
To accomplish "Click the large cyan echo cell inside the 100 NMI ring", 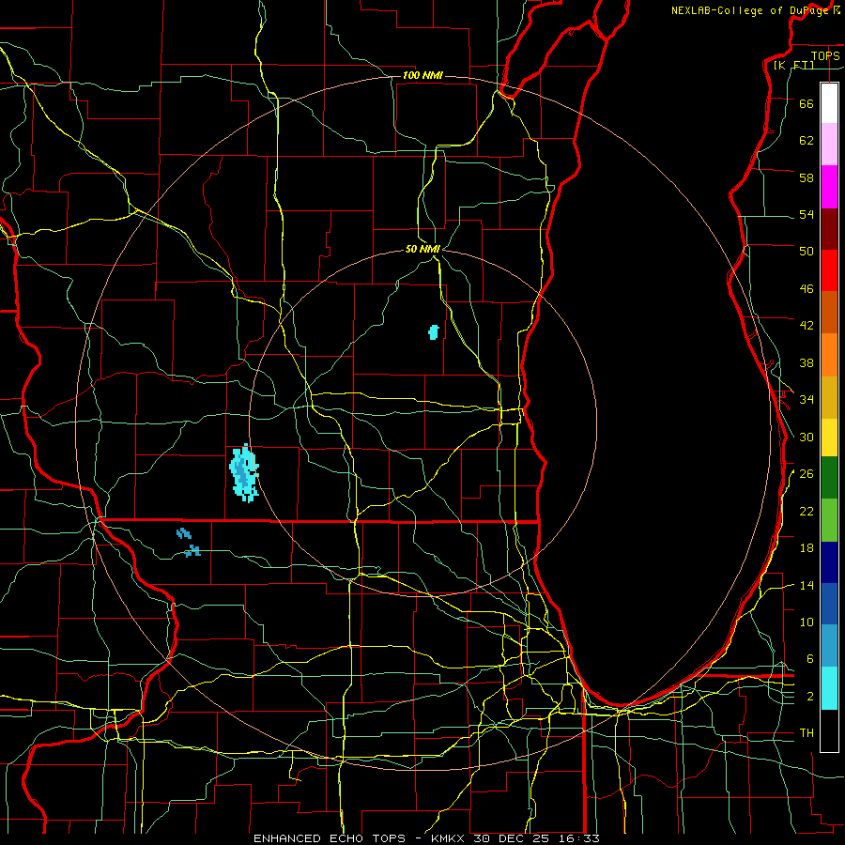I will [x=244, y=472].
